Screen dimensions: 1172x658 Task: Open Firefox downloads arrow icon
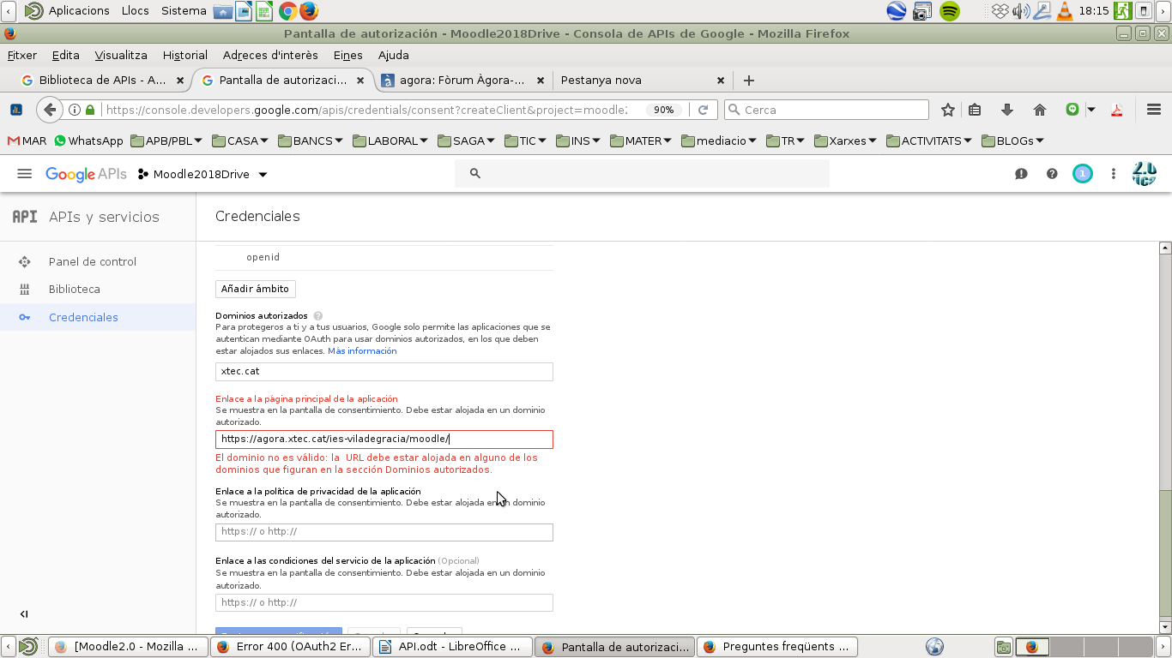pos(1007,110)
